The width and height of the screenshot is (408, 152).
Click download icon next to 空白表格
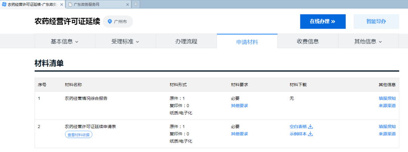tap(311, 126)
